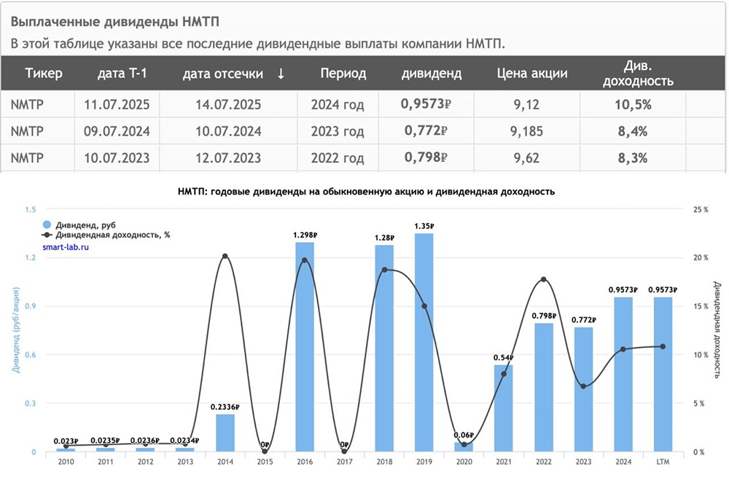The height and width of the screenshot is (477, 729).
Task: Click the Тикер column header
Action: click(x=44, y=73)
